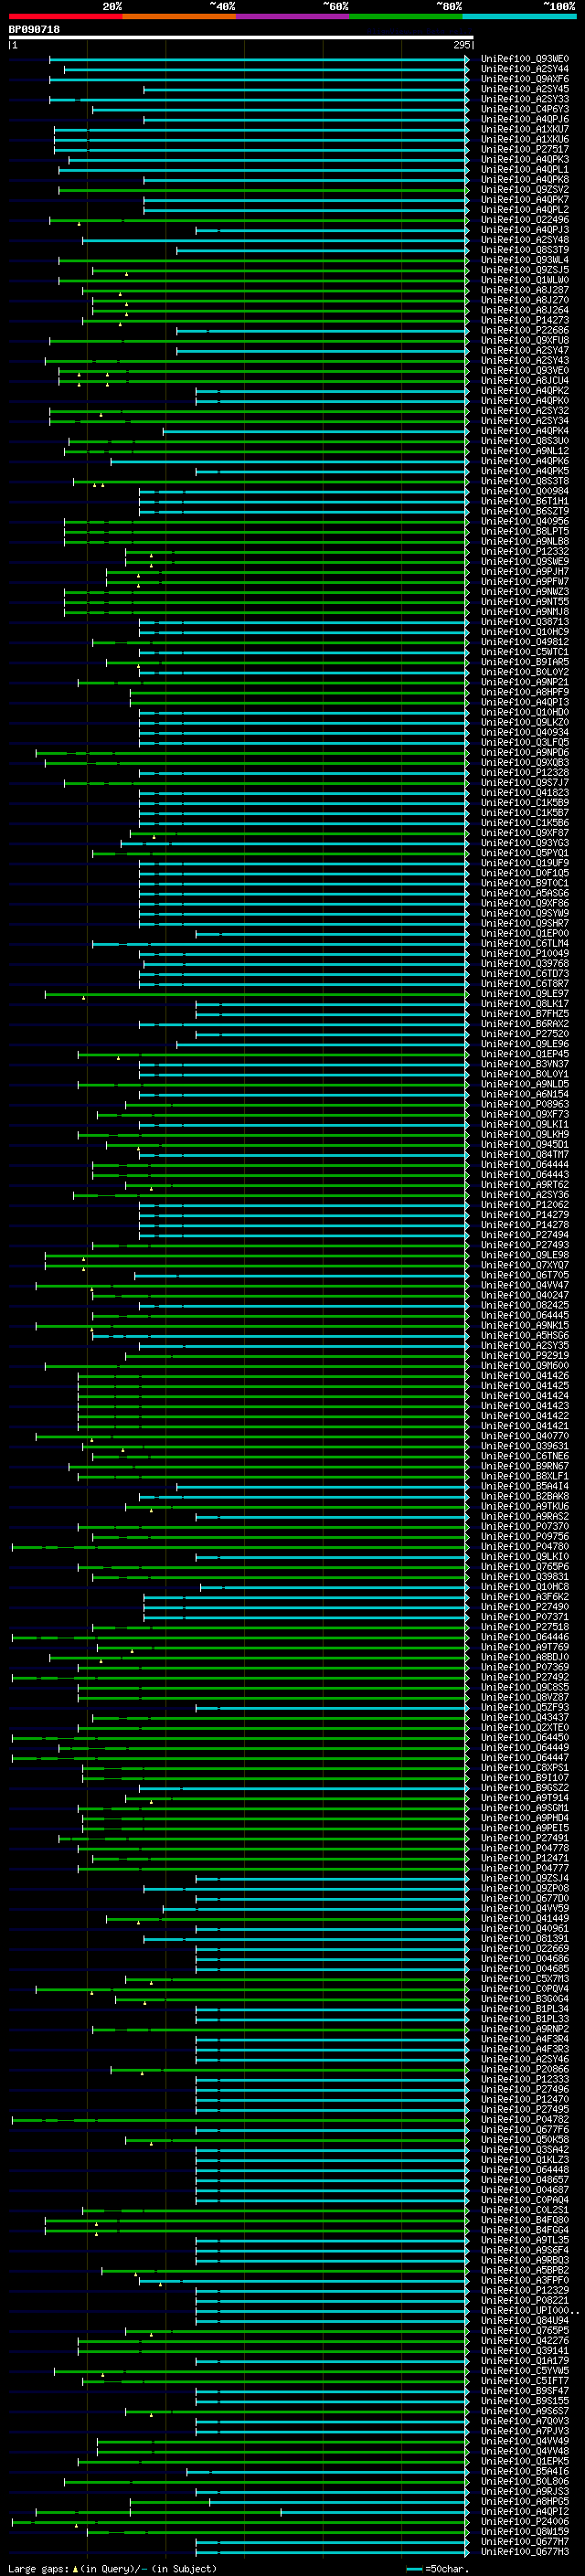Open hit UniRef100_Q4VV49
Viewport: 585px width, 2576px height.
[x=525, y=2441]
